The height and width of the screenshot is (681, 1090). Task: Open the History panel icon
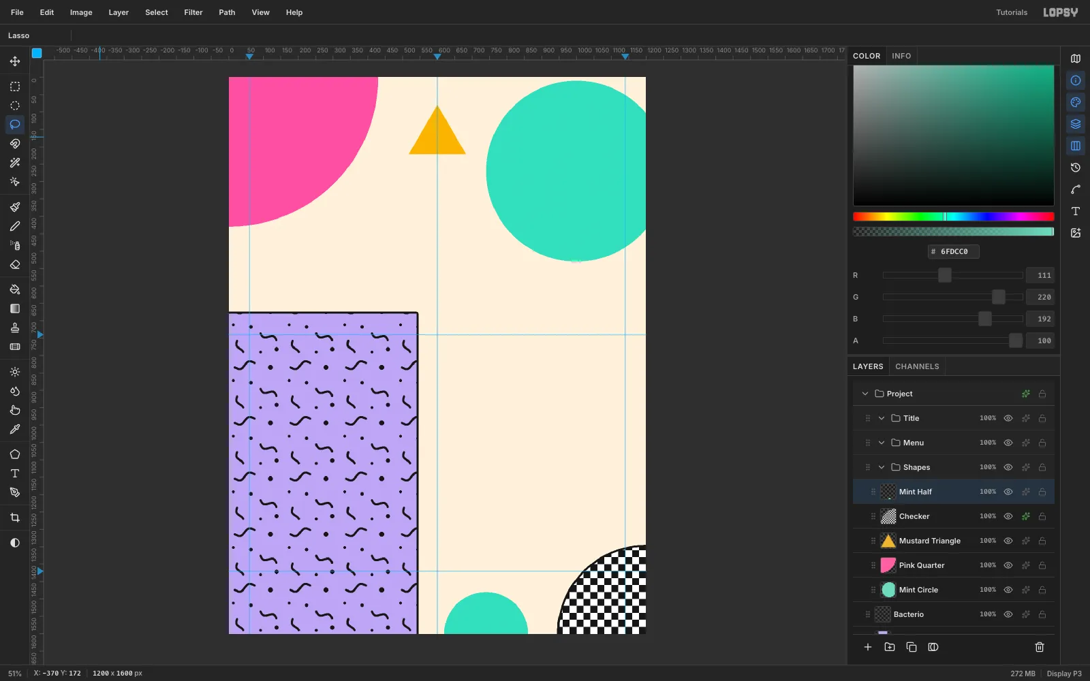(1076, 168)
